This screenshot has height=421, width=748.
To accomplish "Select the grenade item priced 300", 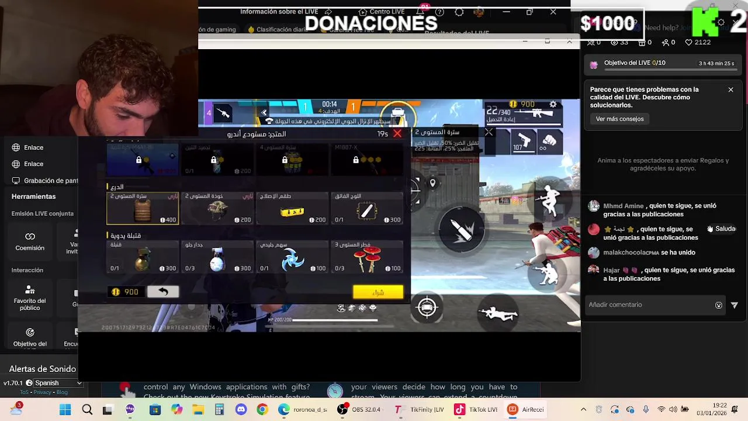I will pos(143,257).
